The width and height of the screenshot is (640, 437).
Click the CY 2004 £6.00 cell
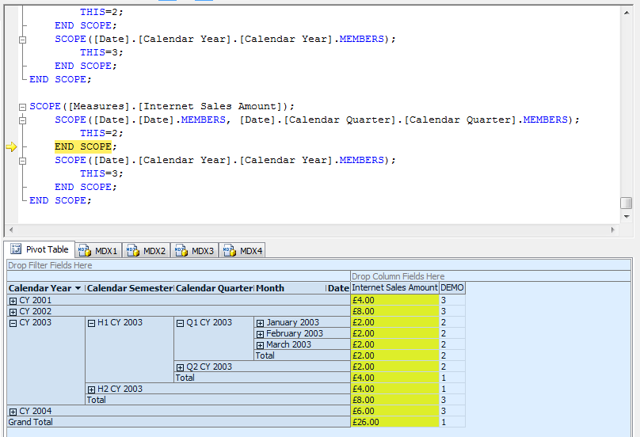click(x=394, y=411)
